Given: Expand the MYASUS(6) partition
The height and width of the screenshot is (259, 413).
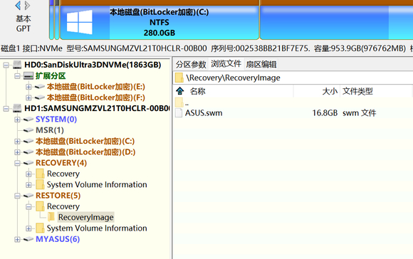Looking at the screenshot, I should [17, 240].
